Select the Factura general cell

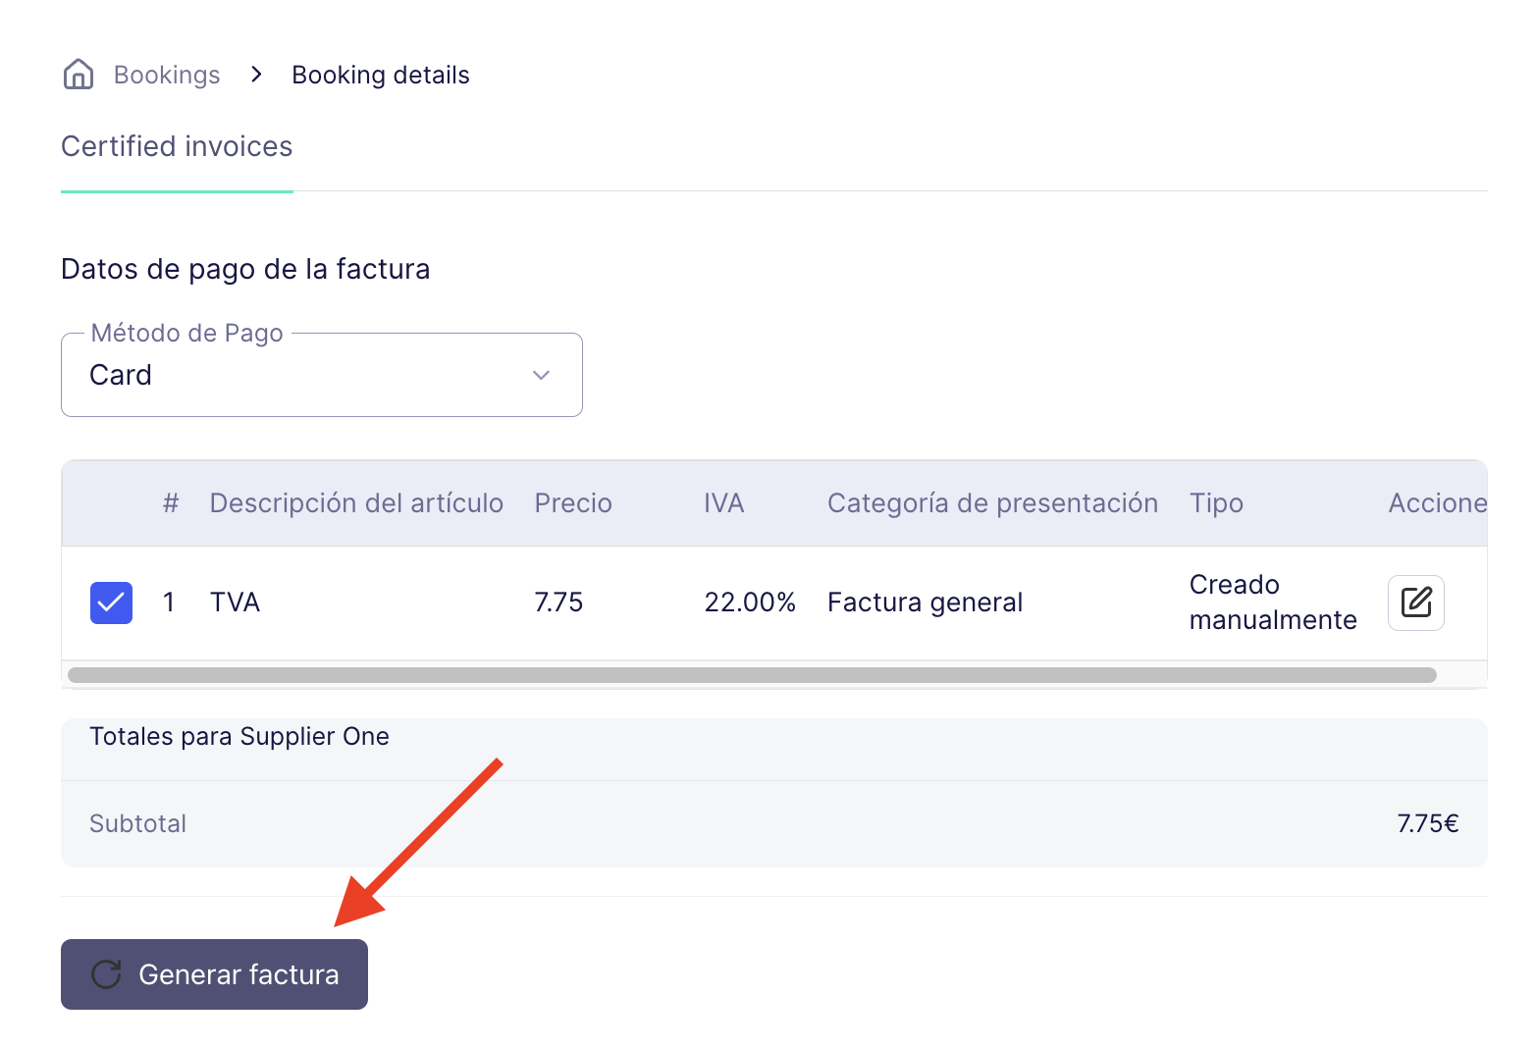(925, 603)
